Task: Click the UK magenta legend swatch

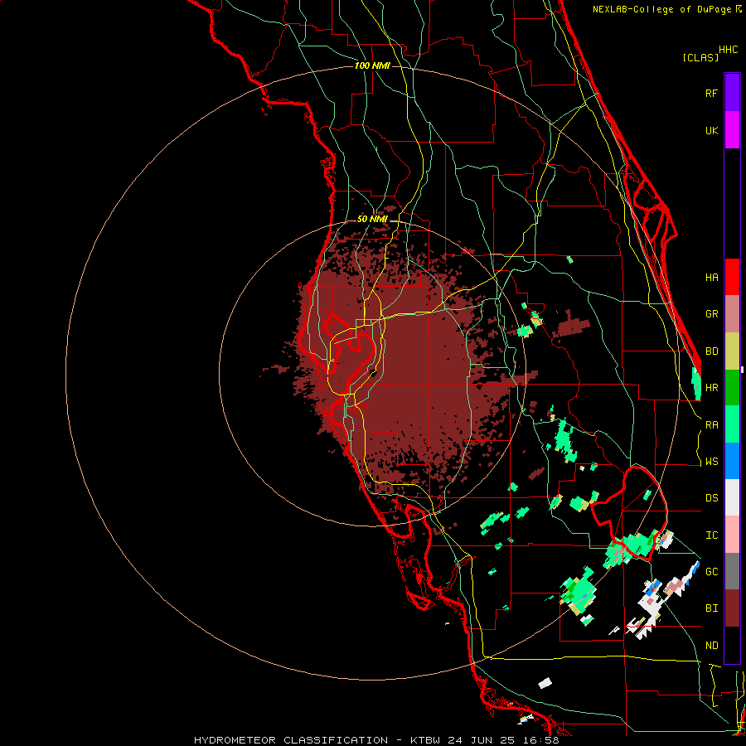Action: click(732, 130)
